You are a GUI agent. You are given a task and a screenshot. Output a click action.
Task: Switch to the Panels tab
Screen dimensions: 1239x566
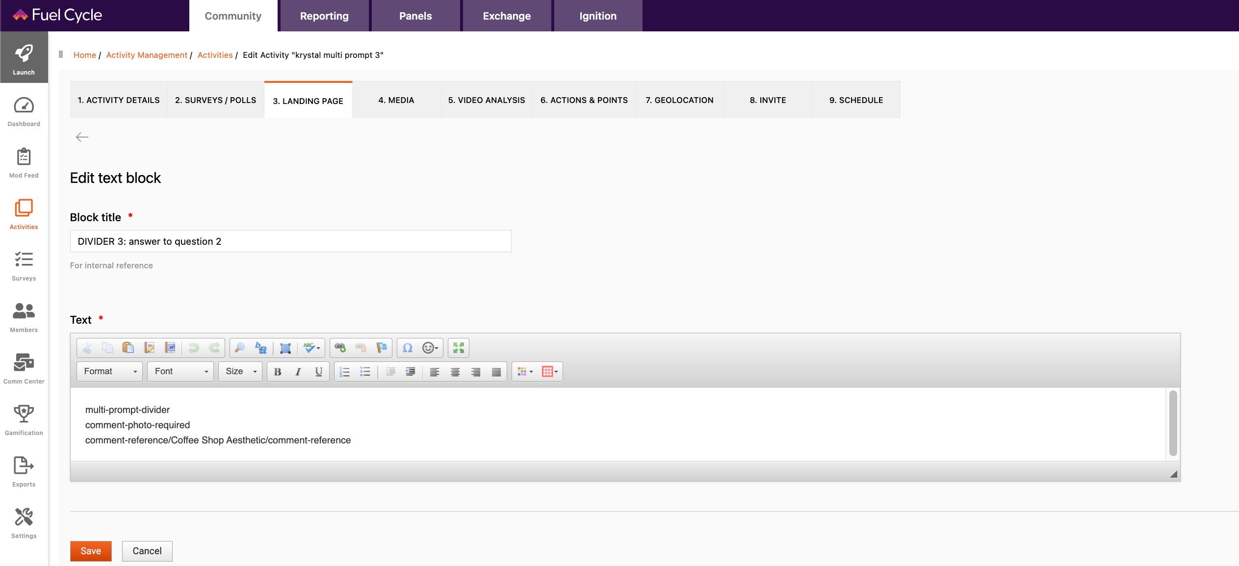click(415, 16)
